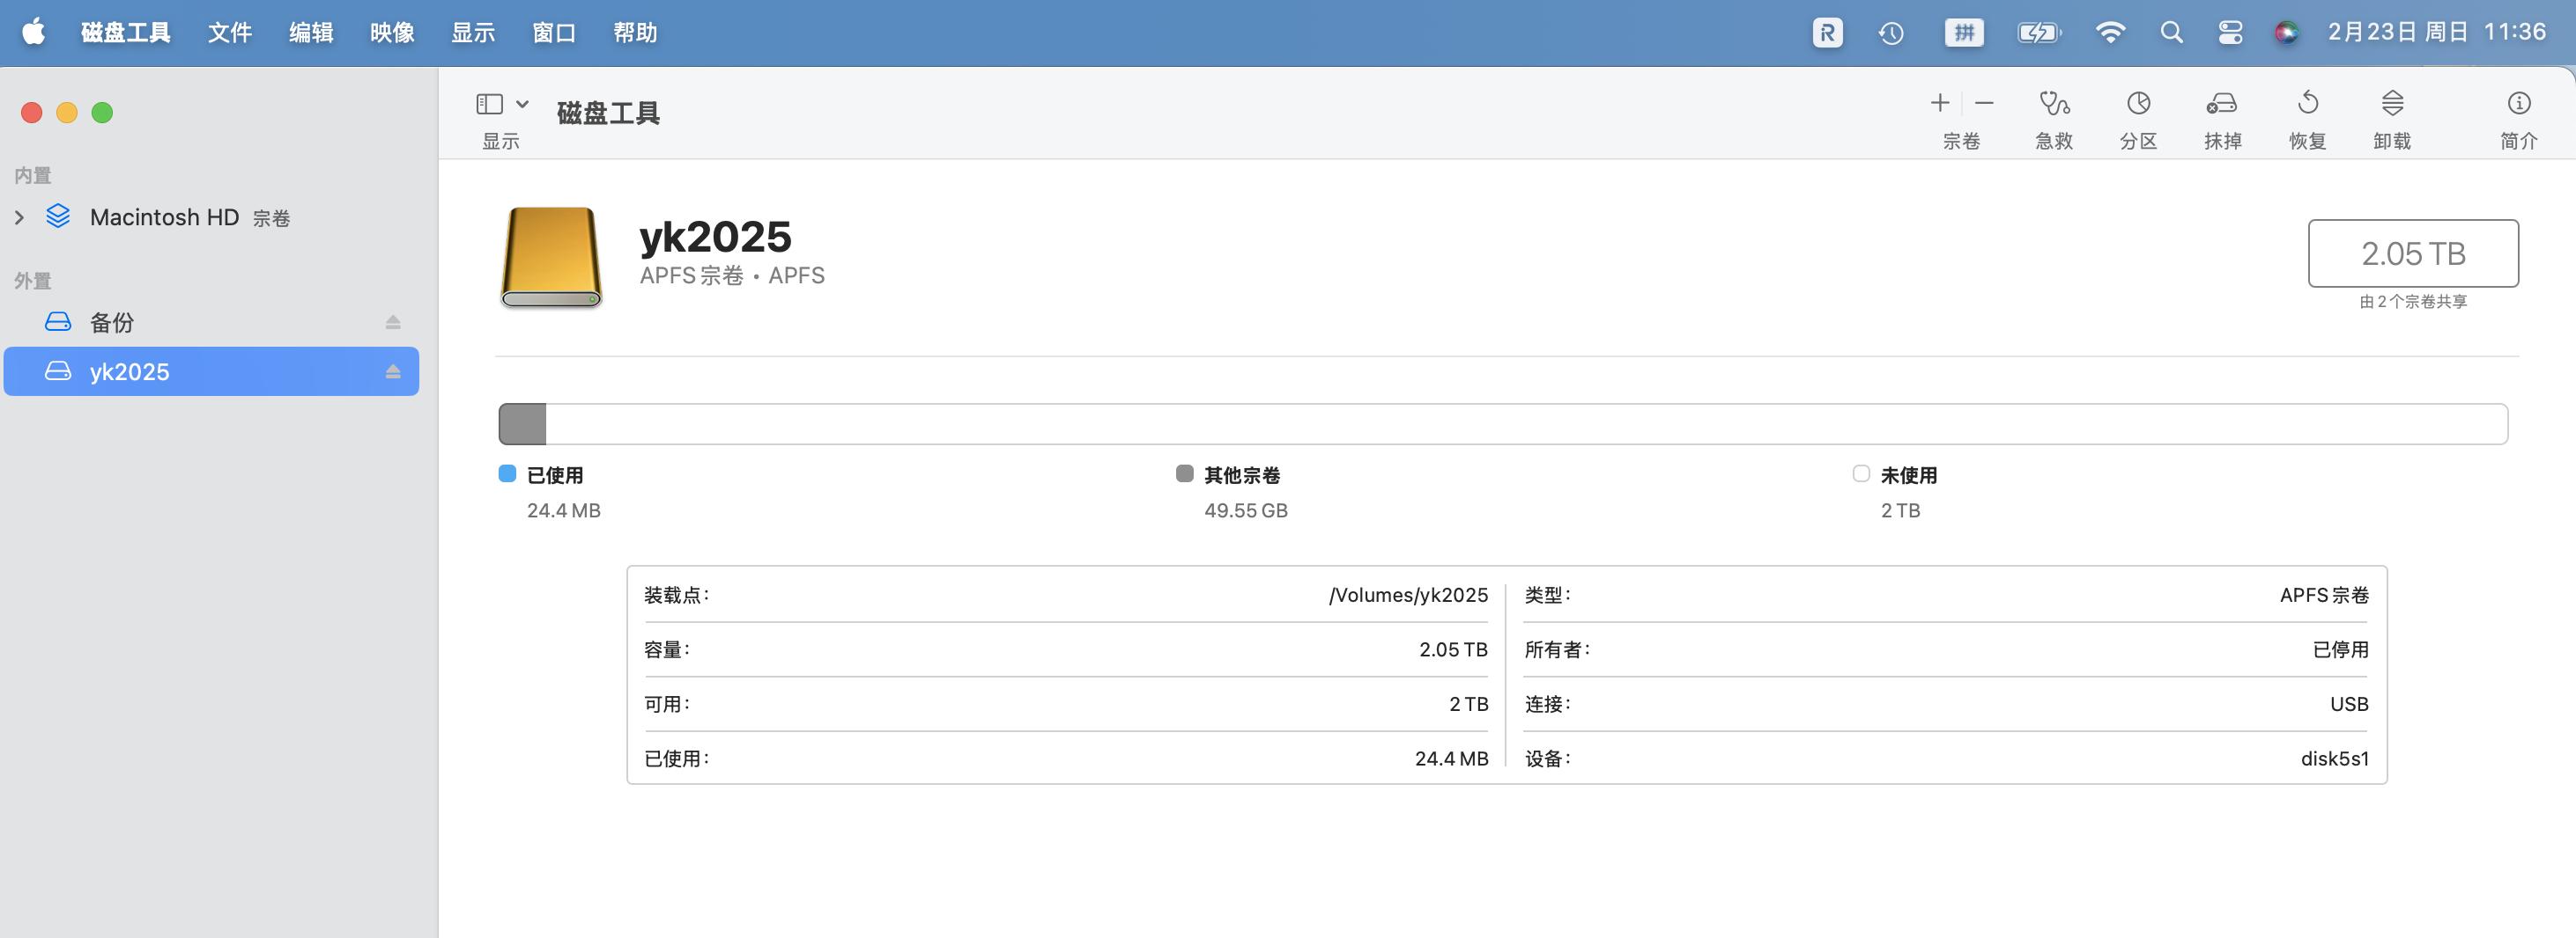Open the 映像 menu
2576x938 pixels.
coord(392,33)
